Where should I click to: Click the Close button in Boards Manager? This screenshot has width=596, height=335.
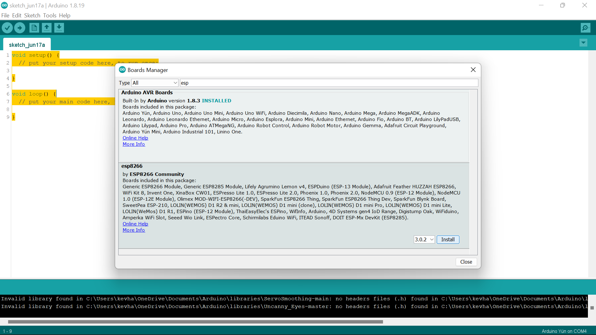pos(466,262)
